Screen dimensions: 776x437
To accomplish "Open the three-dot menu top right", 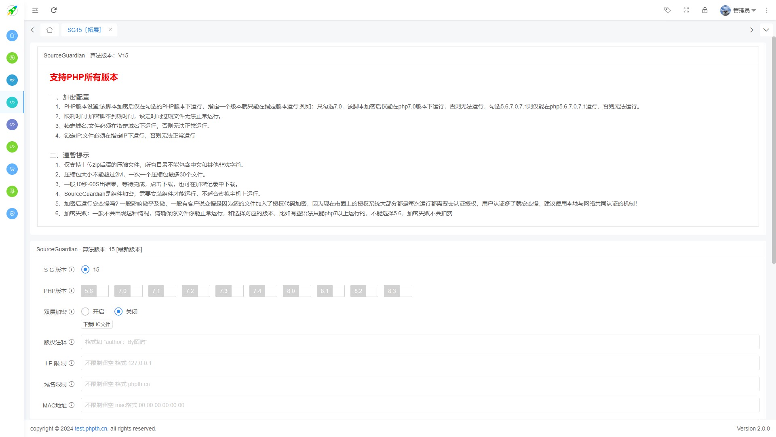I will [x=766, y=10].
